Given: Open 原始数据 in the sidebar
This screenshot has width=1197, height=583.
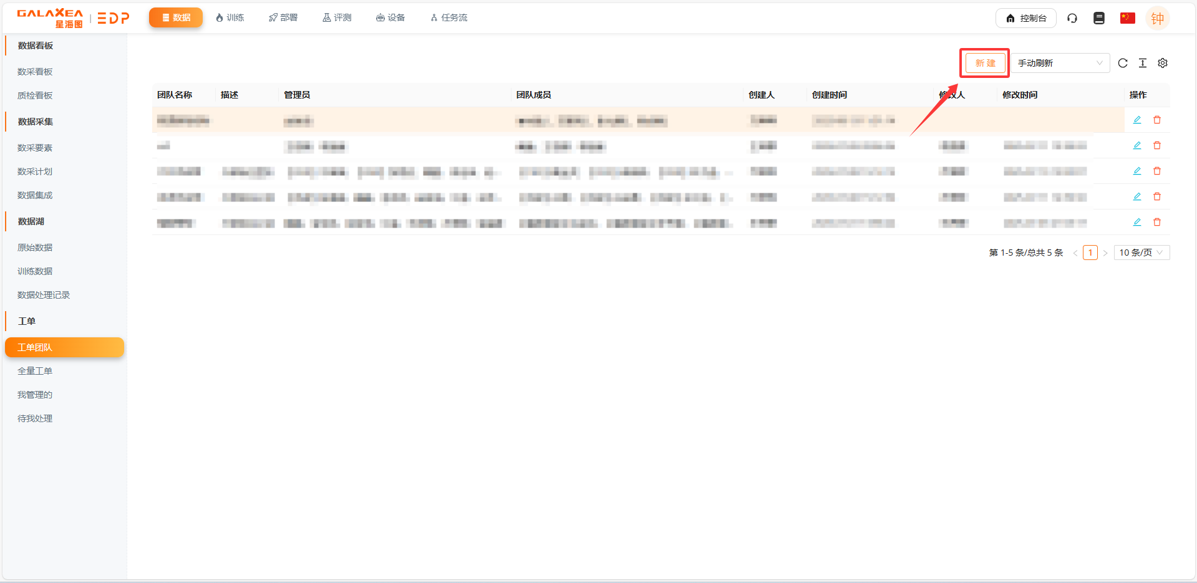Looking at the screenshot, I should tap(35, 248).
